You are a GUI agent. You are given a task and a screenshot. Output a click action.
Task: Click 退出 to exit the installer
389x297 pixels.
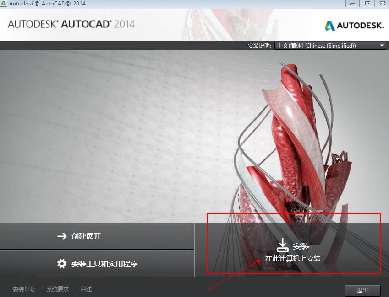362,290
